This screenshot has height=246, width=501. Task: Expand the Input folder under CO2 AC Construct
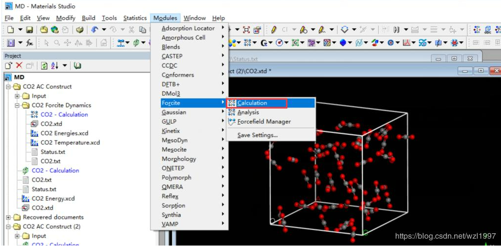(x=17, y=96)
